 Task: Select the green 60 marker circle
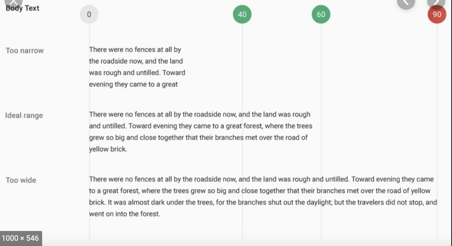click(321, 15)
